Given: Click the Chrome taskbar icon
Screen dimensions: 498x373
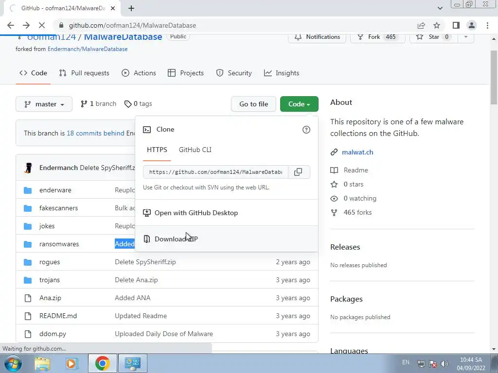Looking at the screenshot, I should [x=102, y=363].
